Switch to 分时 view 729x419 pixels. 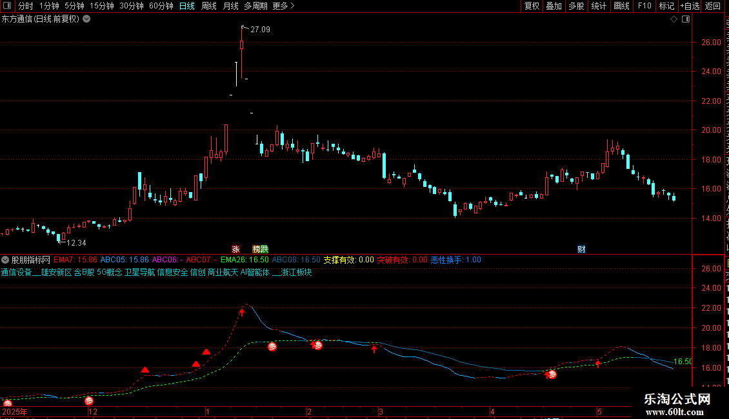pos(26,6)
